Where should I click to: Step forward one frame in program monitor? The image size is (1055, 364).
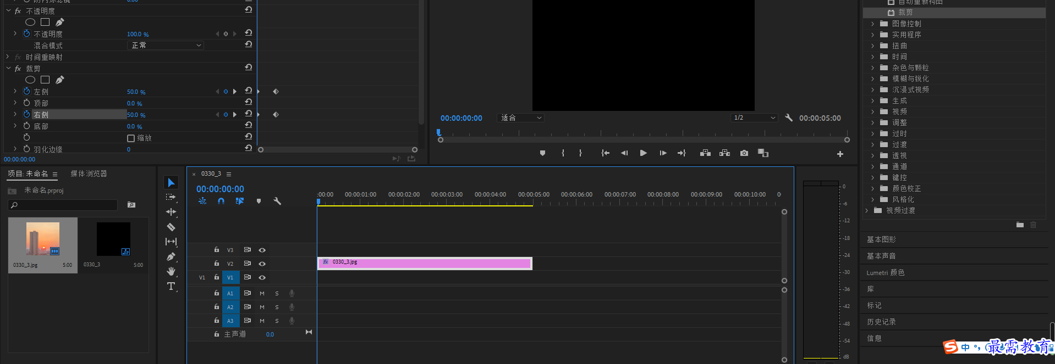(663, 153)
